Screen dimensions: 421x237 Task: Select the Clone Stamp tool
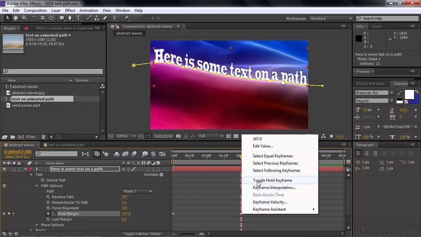click(x=97, y=18)
